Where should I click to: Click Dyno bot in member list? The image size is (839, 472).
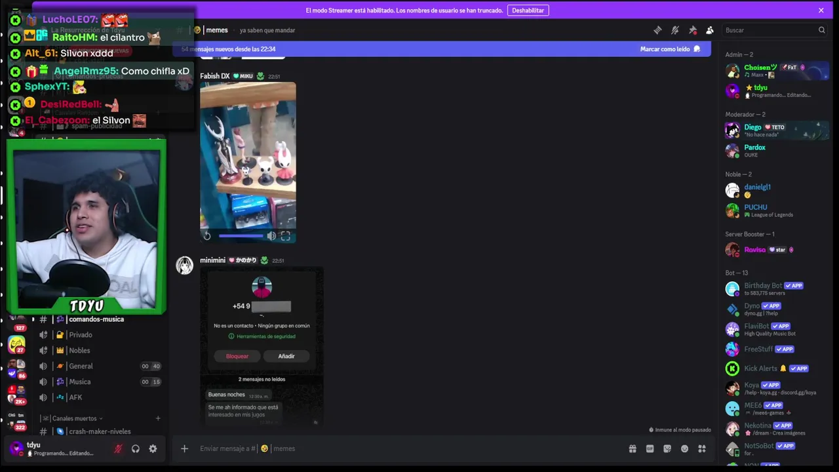click(x=777, y=309)
